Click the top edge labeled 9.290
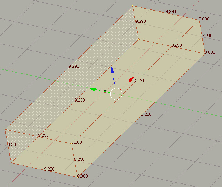This screenshot has height=187, width=222. pos(166,13)
